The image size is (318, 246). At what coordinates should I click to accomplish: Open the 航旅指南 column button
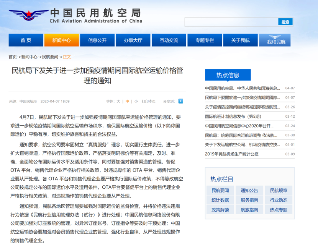coord(249,210)
